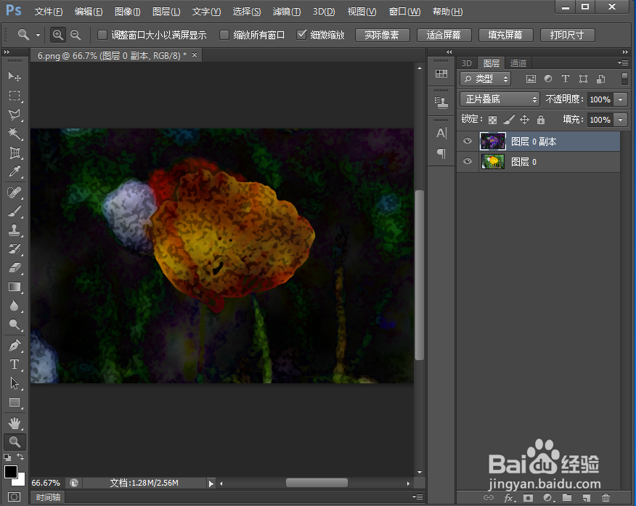Select the Crop tool
Image resolution: width=636 pixels, height=506 pixels.
pyautogui.click(x=15, y=152)
